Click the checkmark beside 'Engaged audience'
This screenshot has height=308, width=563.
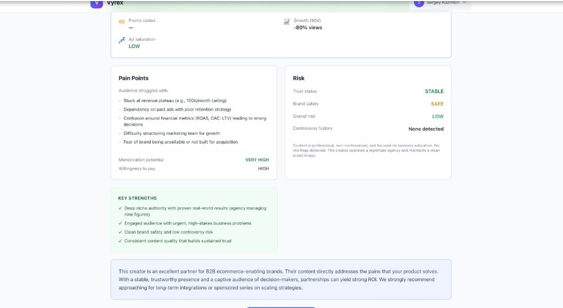(120, 223)
